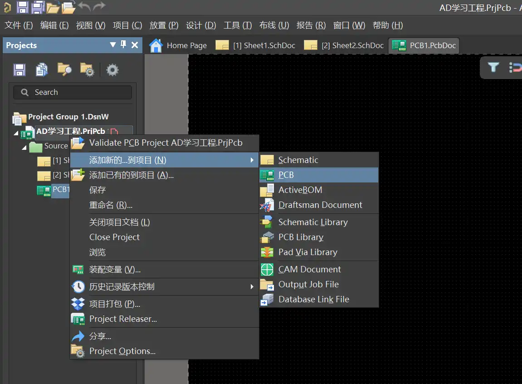Collapse the AD学习工程.PrjPcb project node
Screen dimensions: 522x384
pos(17,133)
